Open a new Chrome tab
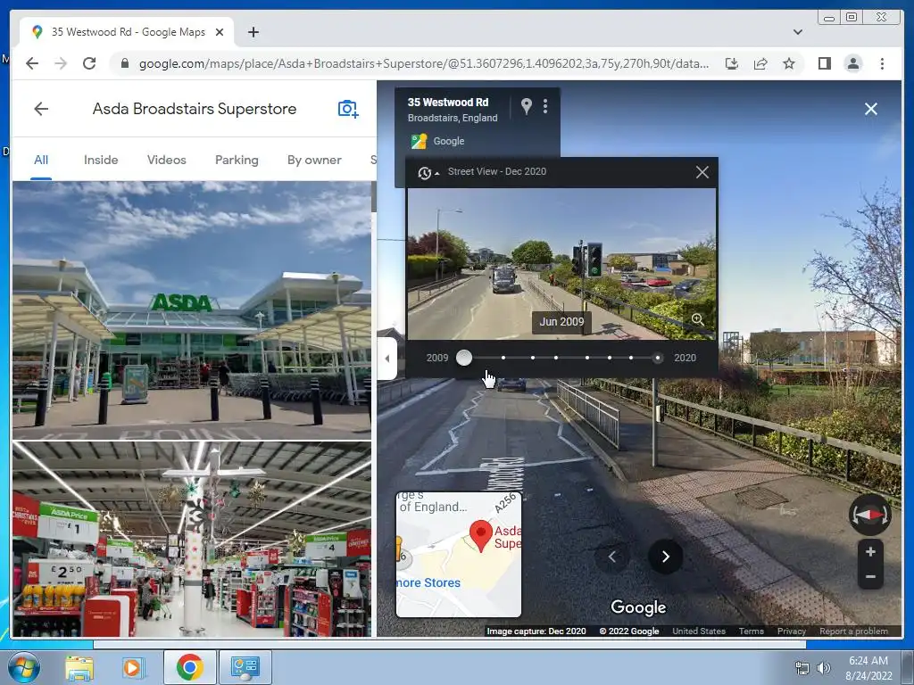The image size is (914, 685). [253, 32]
